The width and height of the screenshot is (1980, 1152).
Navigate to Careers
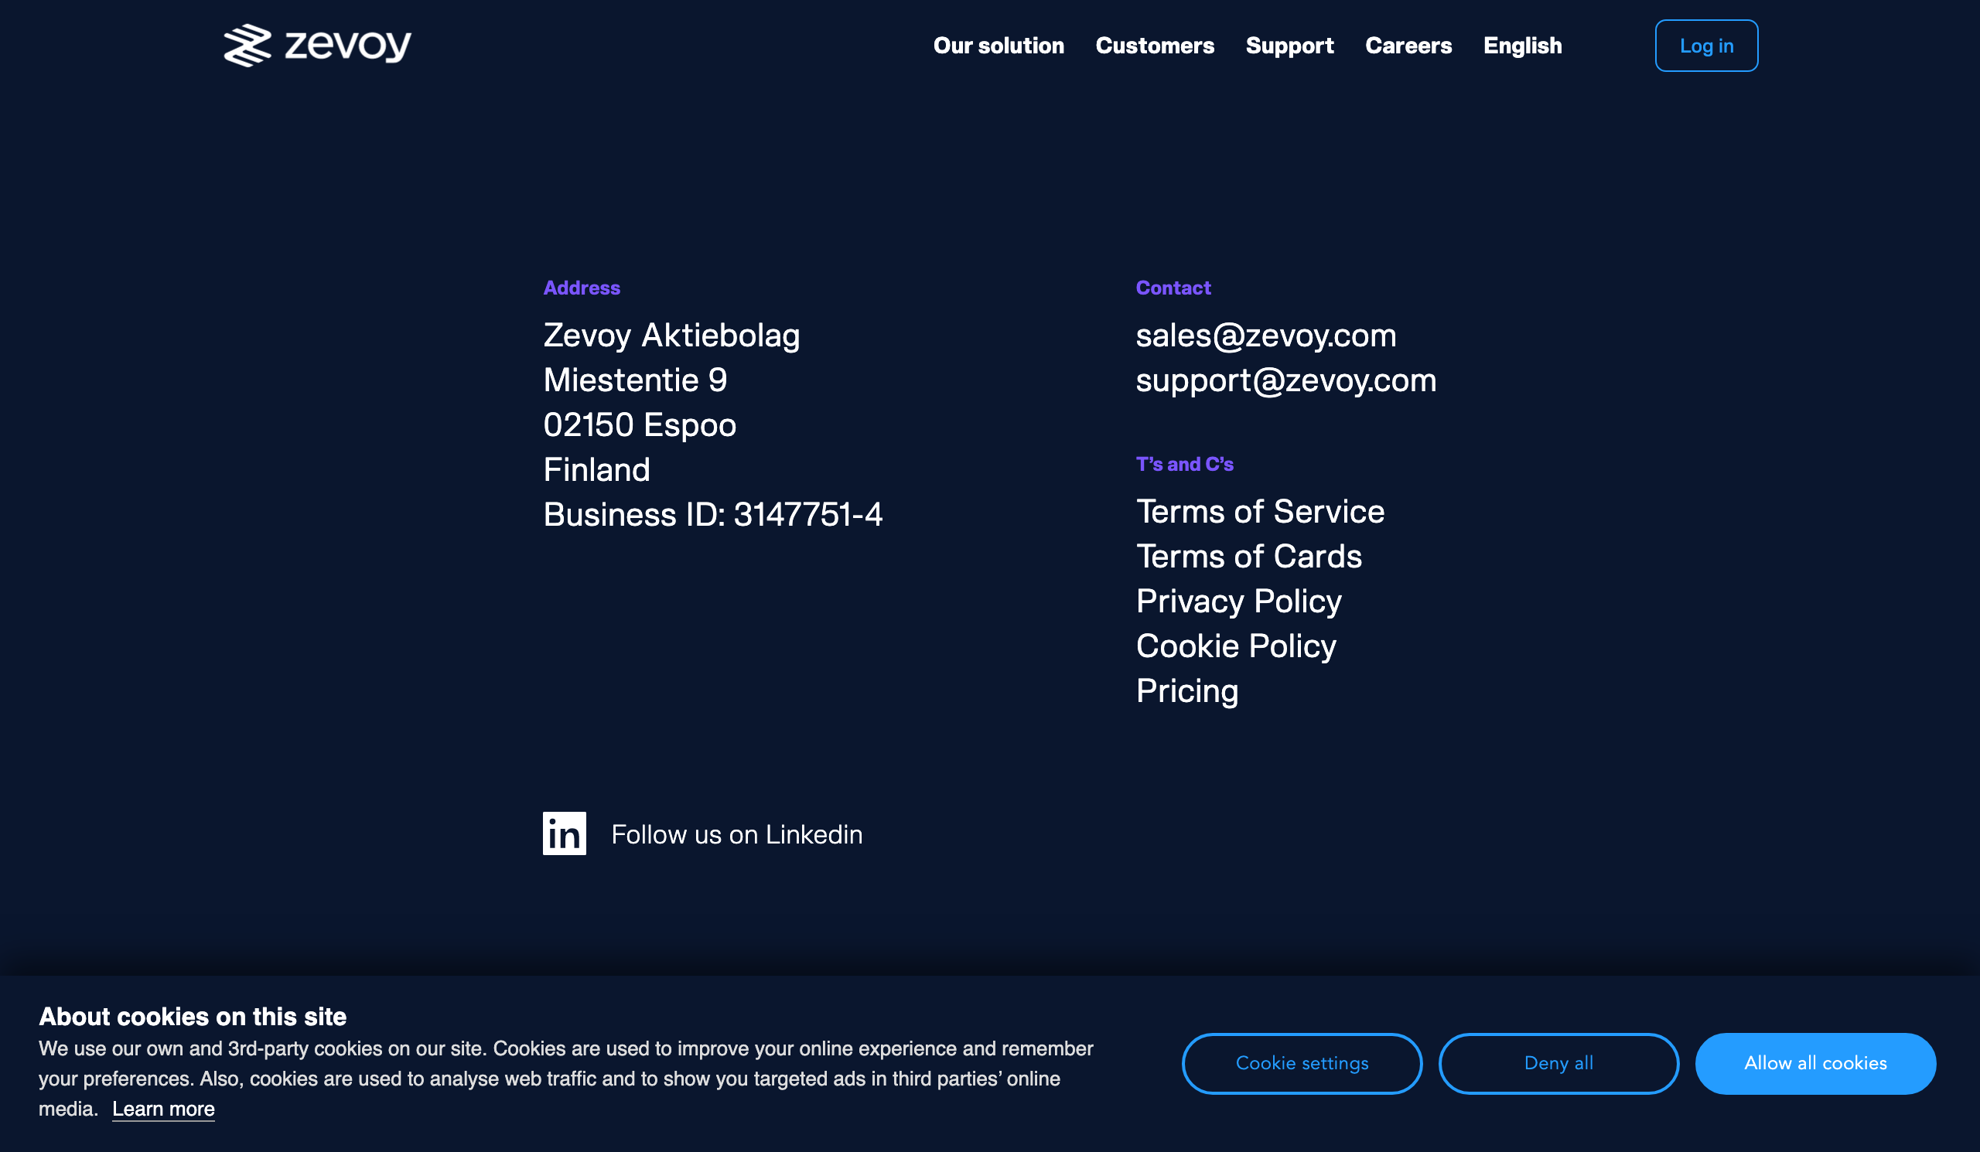coord(1408,46)
